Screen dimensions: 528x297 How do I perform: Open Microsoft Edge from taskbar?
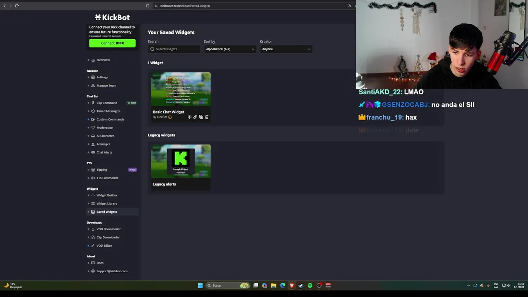pos(283,285)
